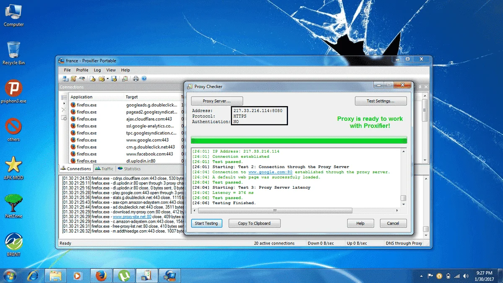Select the dl.uplodin.ir:80 connection row
Viewport: 503px width, 283px height.
coord(126,161)
